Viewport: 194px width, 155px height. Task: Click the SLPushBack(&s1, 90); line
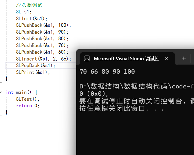[x=42, y=32]
